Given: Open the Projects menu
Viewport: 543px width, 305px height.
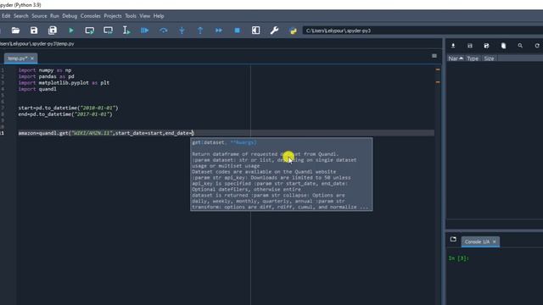Looking at the screenshot, I should (113, 16).
